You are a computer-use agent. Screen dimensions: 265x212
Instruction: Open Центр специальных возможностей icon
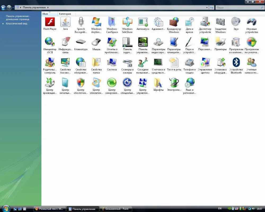(127, 86)
